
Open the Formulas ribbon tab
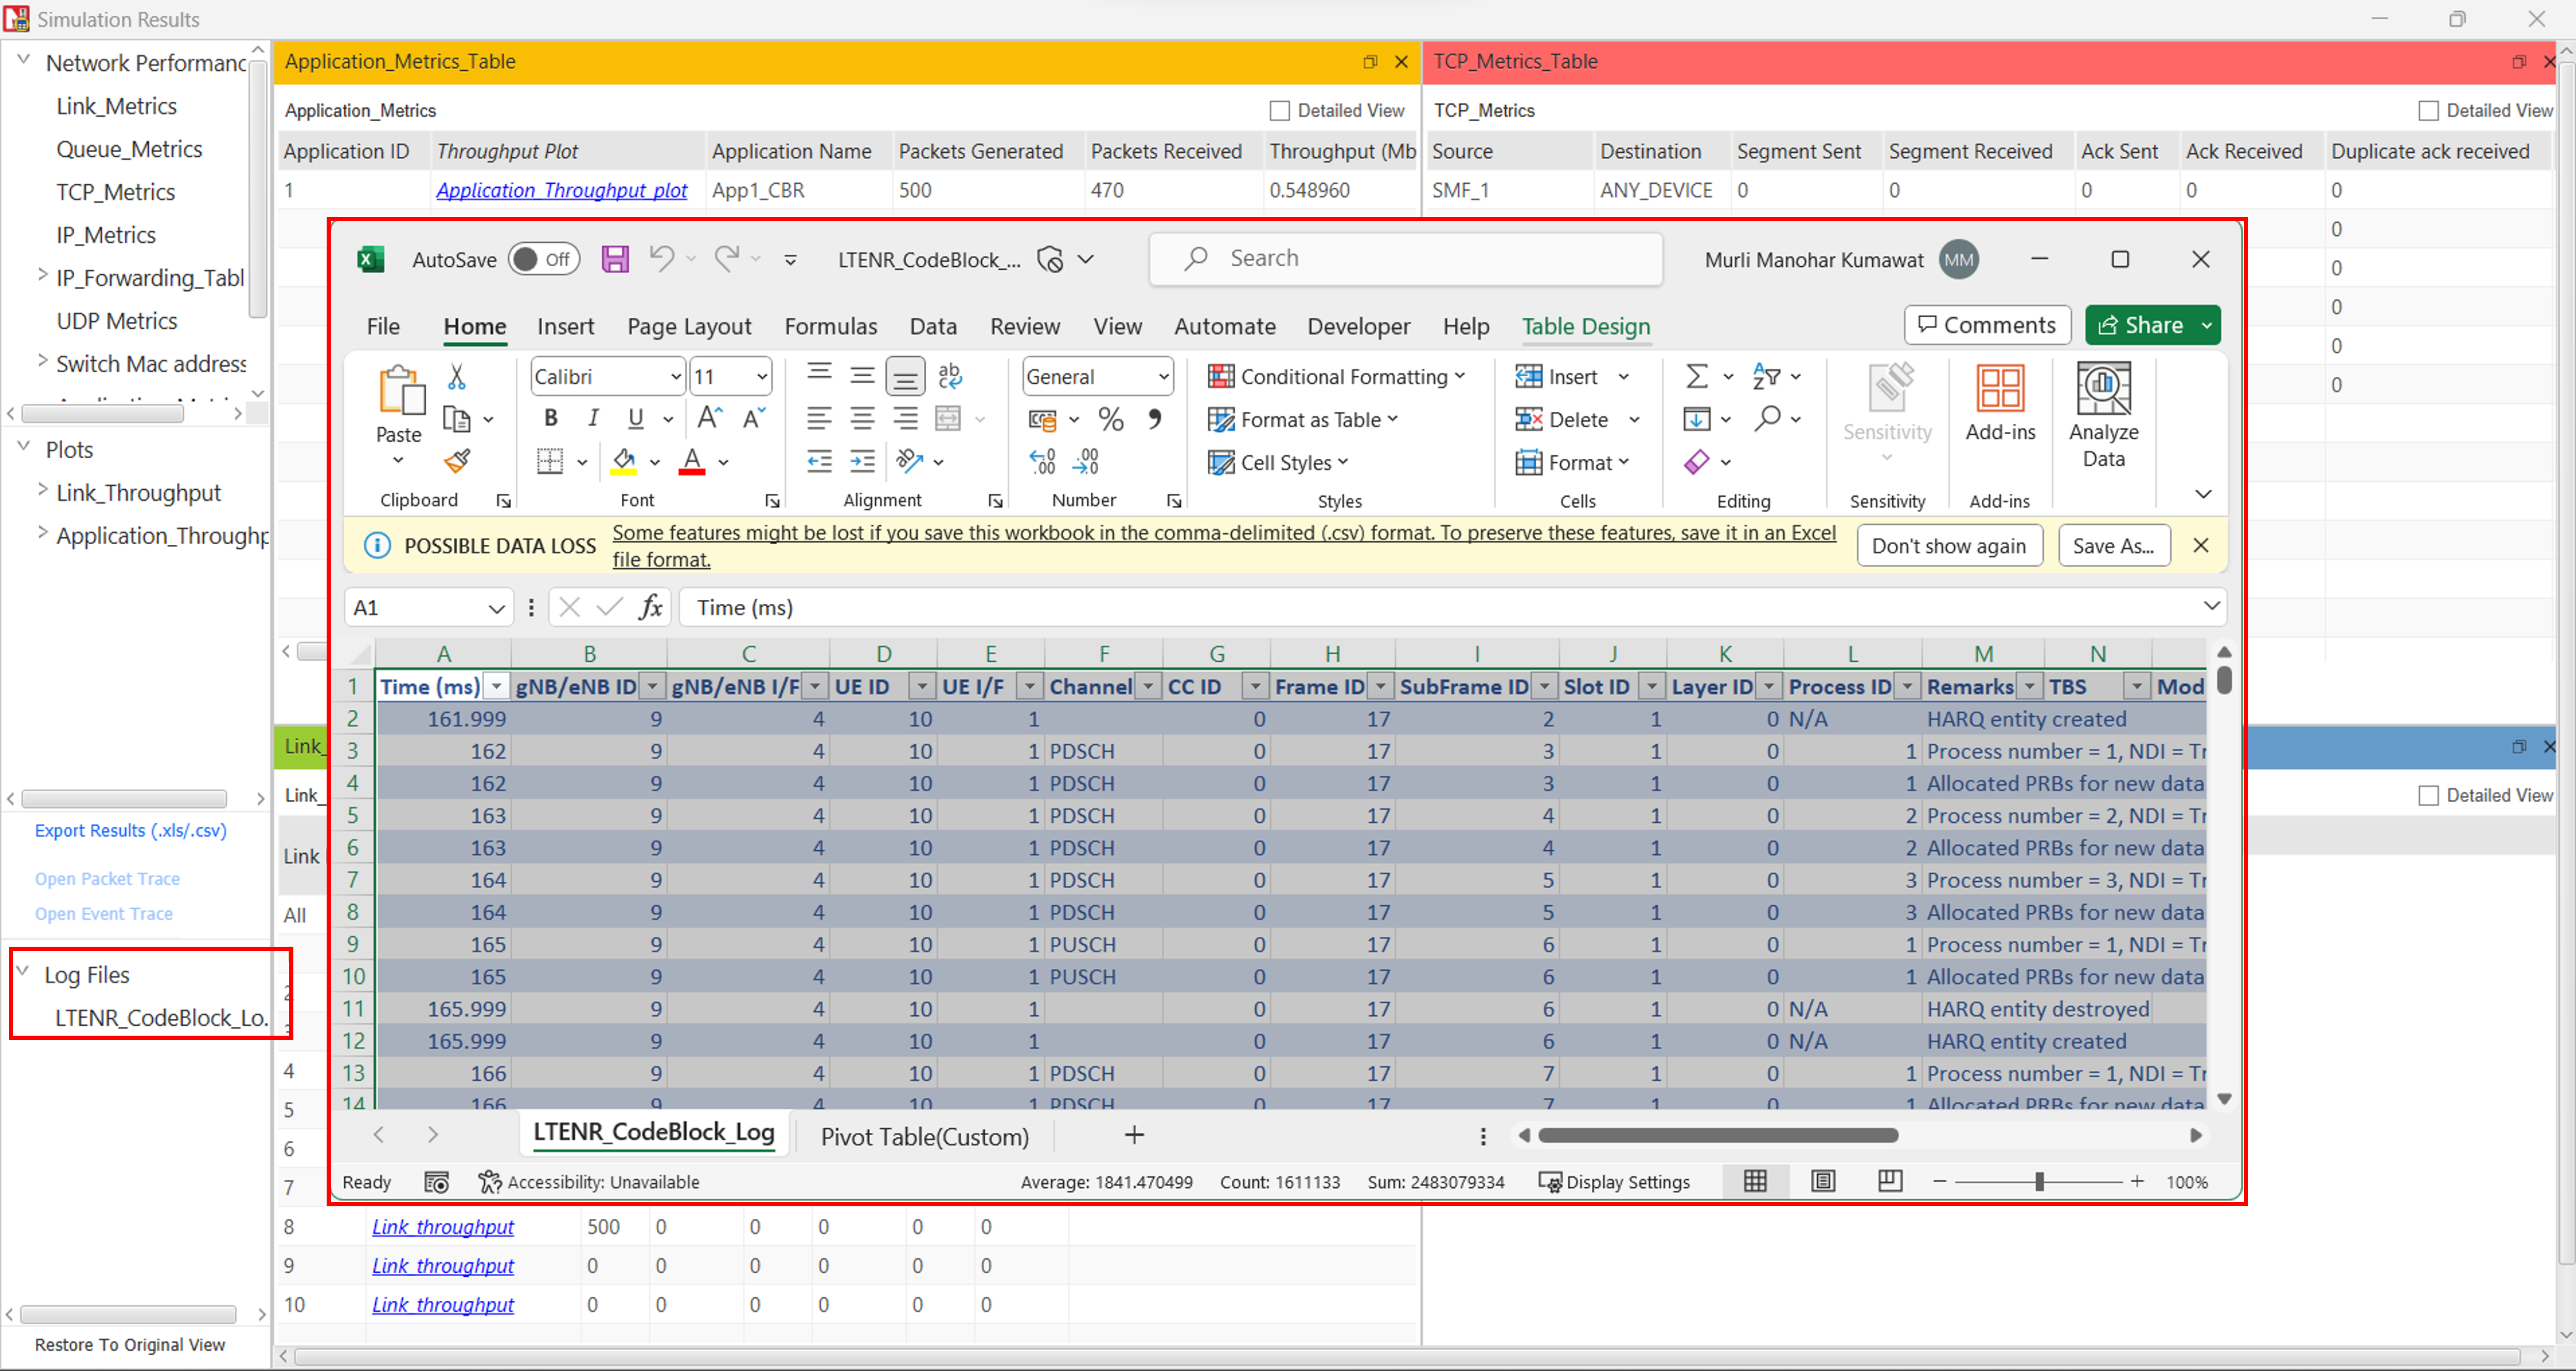click(x=830, y=326)
